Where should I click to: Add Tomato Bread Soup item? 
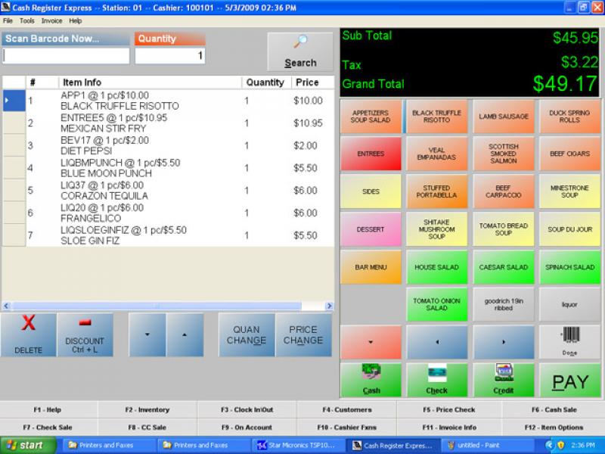504,229
